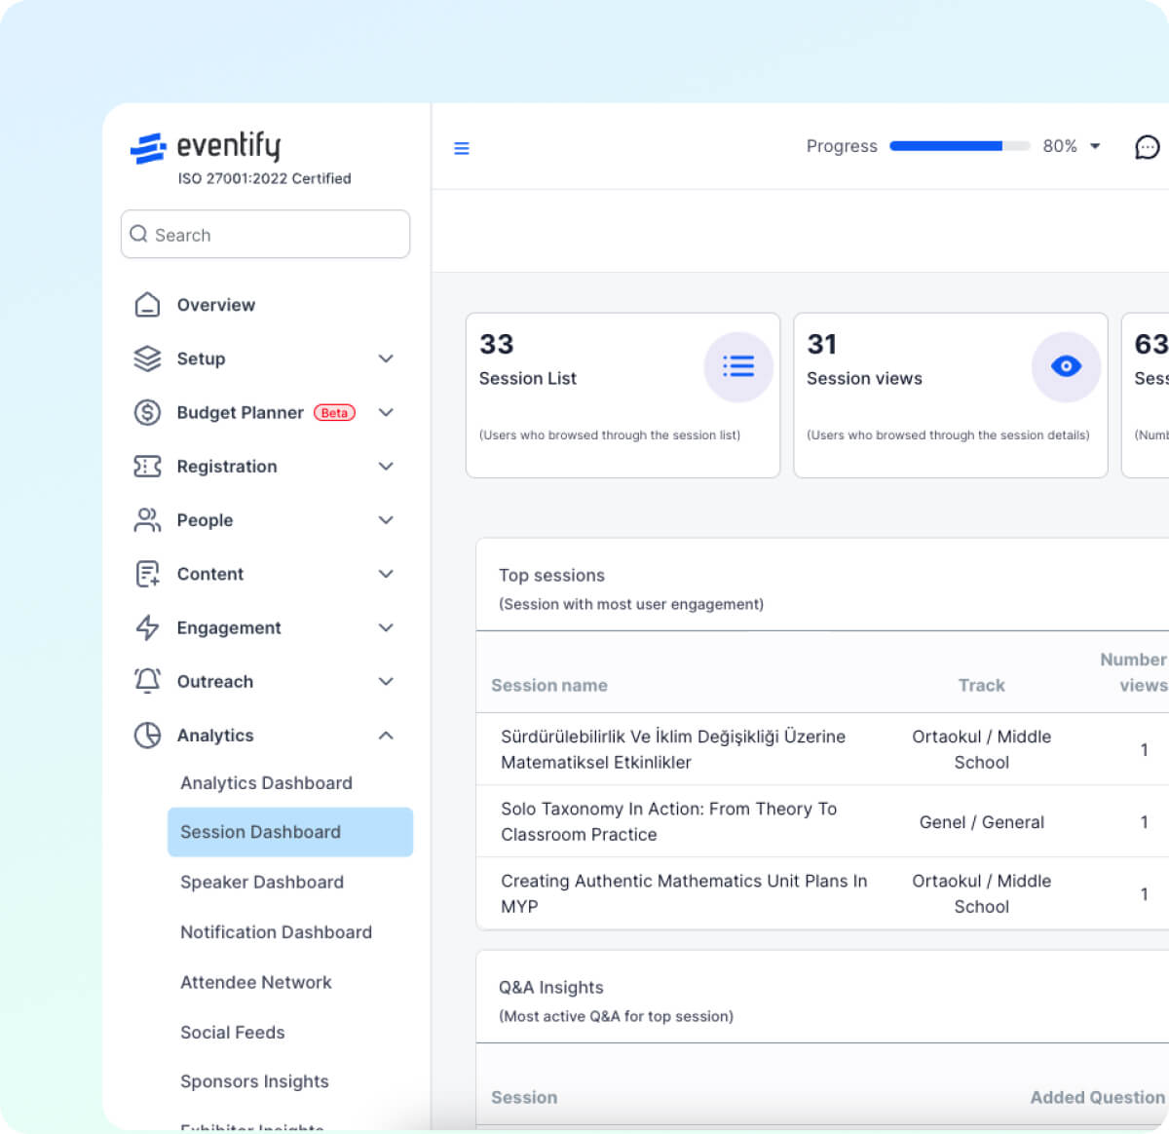Open the chat bubble icon
1169x1134 pixels.
[1148, 147]
